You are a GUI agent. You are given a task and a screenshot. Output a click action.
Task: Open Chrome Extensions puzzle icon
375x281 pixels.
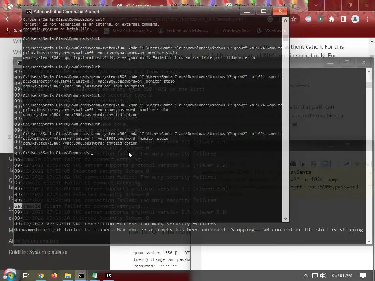coord(331,19)
